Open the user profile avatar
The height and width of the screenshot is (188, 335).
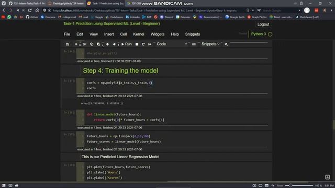[x=307, y=10]
